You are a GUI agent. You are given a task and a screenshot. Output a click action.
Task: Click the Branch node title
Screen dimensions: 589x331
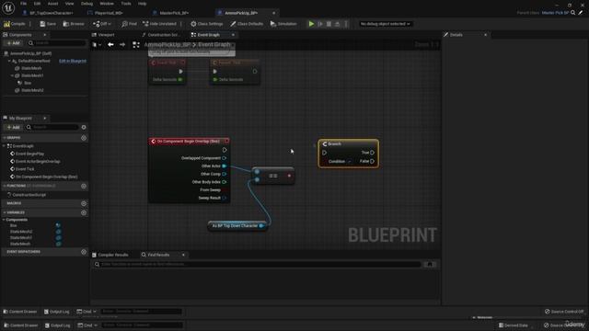tap(334, 144)
